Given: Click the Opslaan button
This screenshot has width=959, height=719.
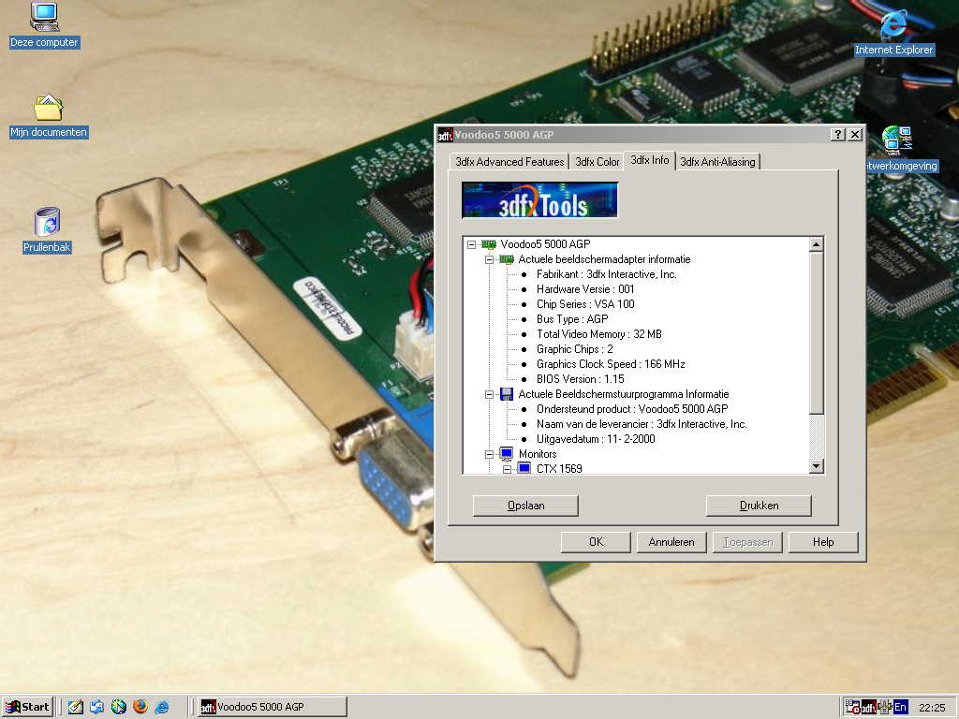Looking at the screenshot, I should point(525,506).
